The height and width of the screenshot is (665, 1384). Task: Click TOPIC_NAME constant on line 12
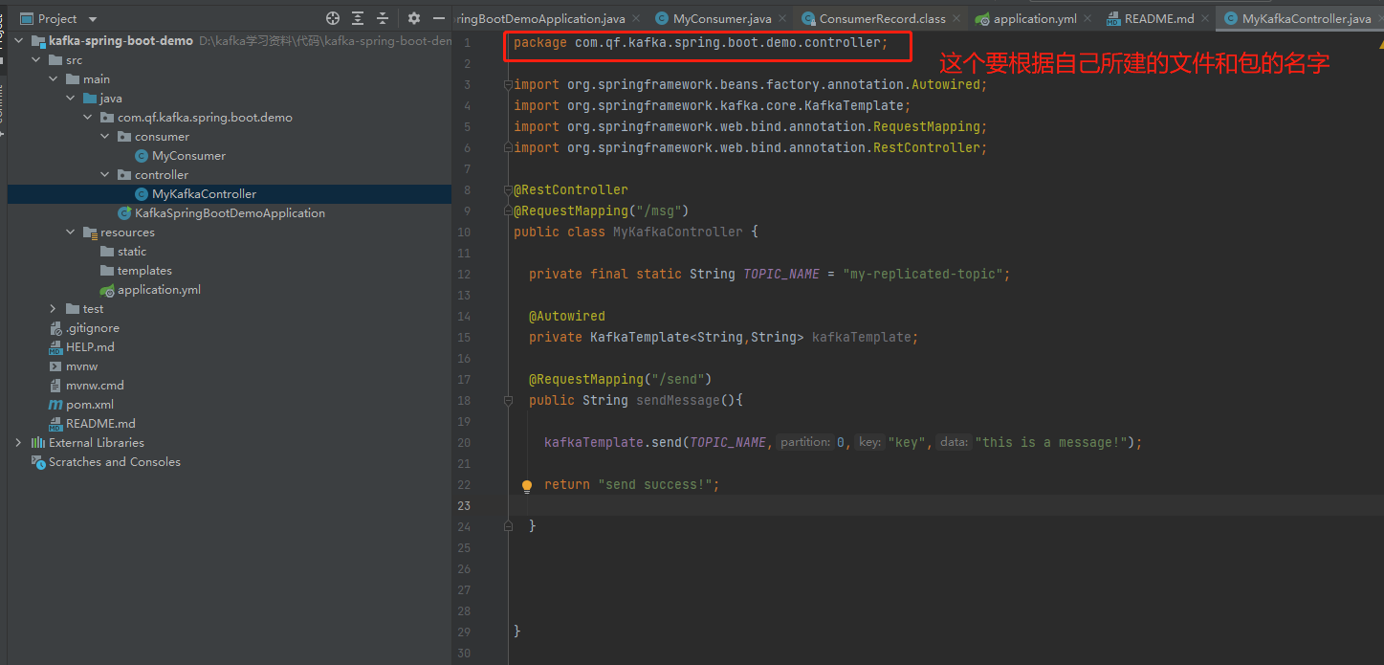coord(781,275)
